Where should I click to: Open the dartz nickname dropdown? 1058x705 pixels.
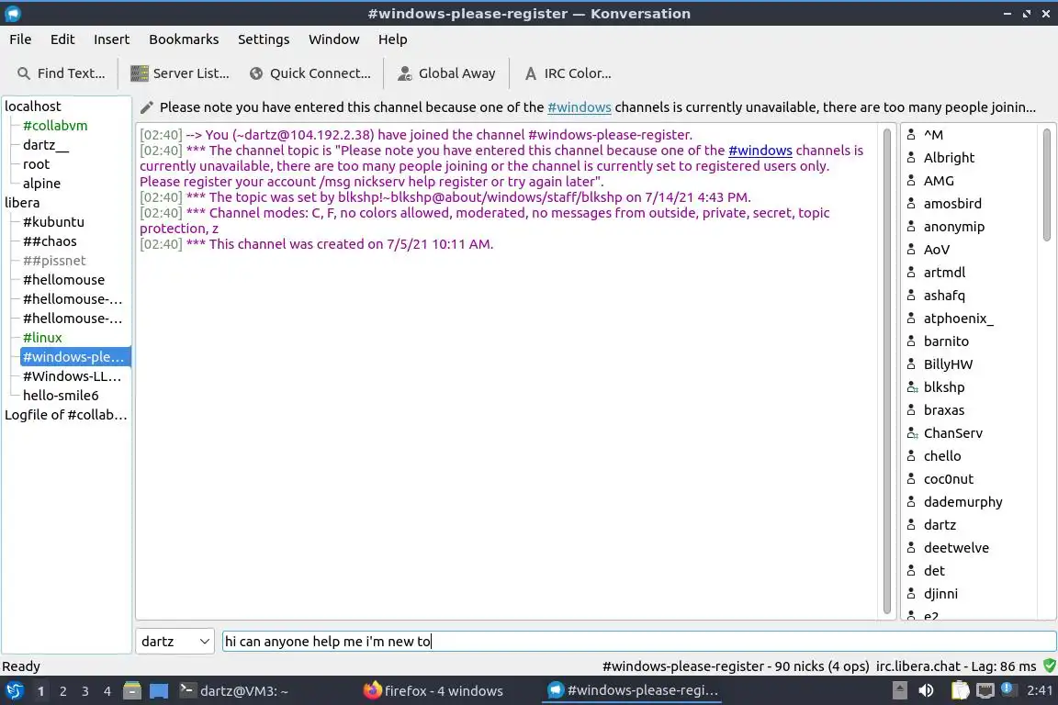[x=174, y=641]
